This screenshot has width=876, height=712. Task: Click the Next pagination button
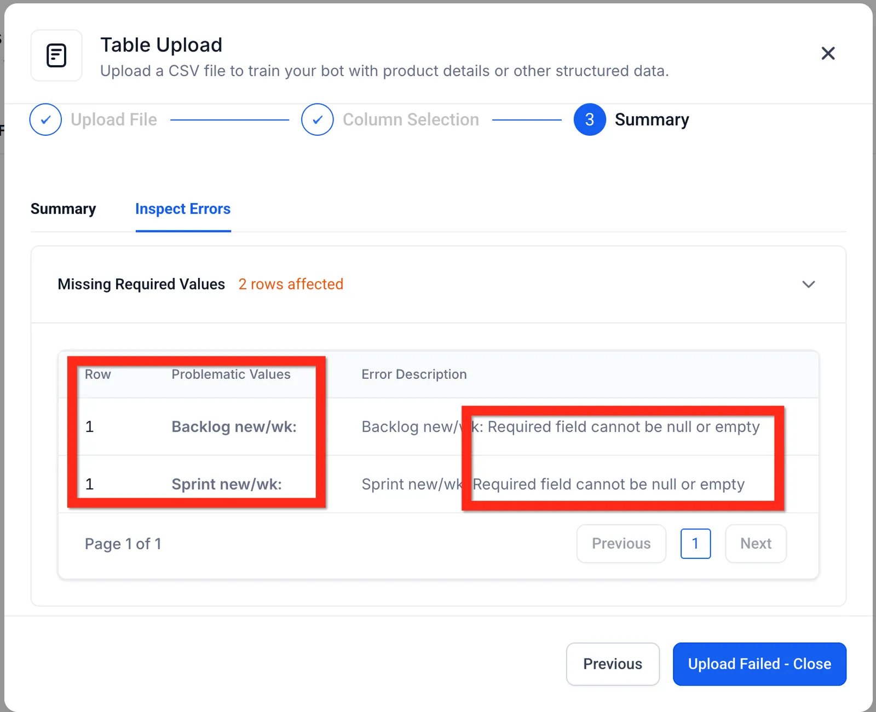(756, 543)
